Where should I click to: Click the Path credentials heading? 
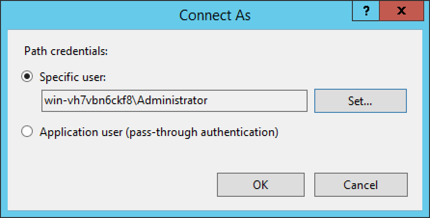pos(66,51)
